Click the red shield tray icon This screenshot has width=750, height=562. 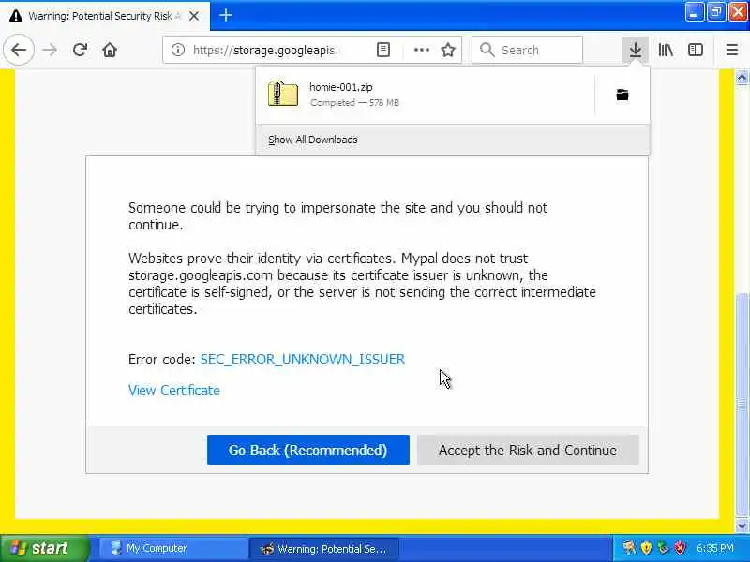point(680,547)
